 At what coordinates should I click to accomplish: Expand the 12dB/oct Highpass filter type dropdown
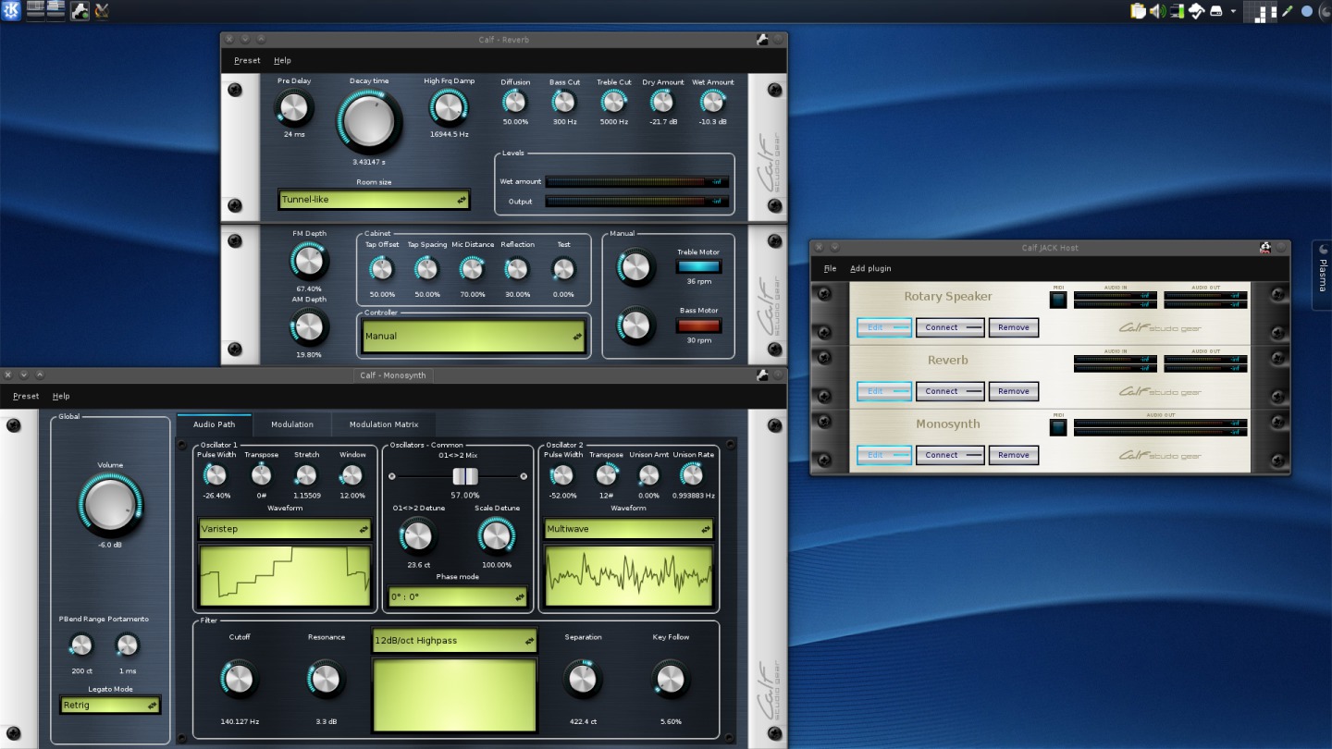pos(454,641)
